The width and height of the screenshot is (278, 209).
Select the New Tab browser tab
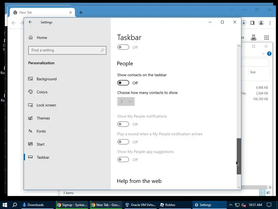[43, 13]
